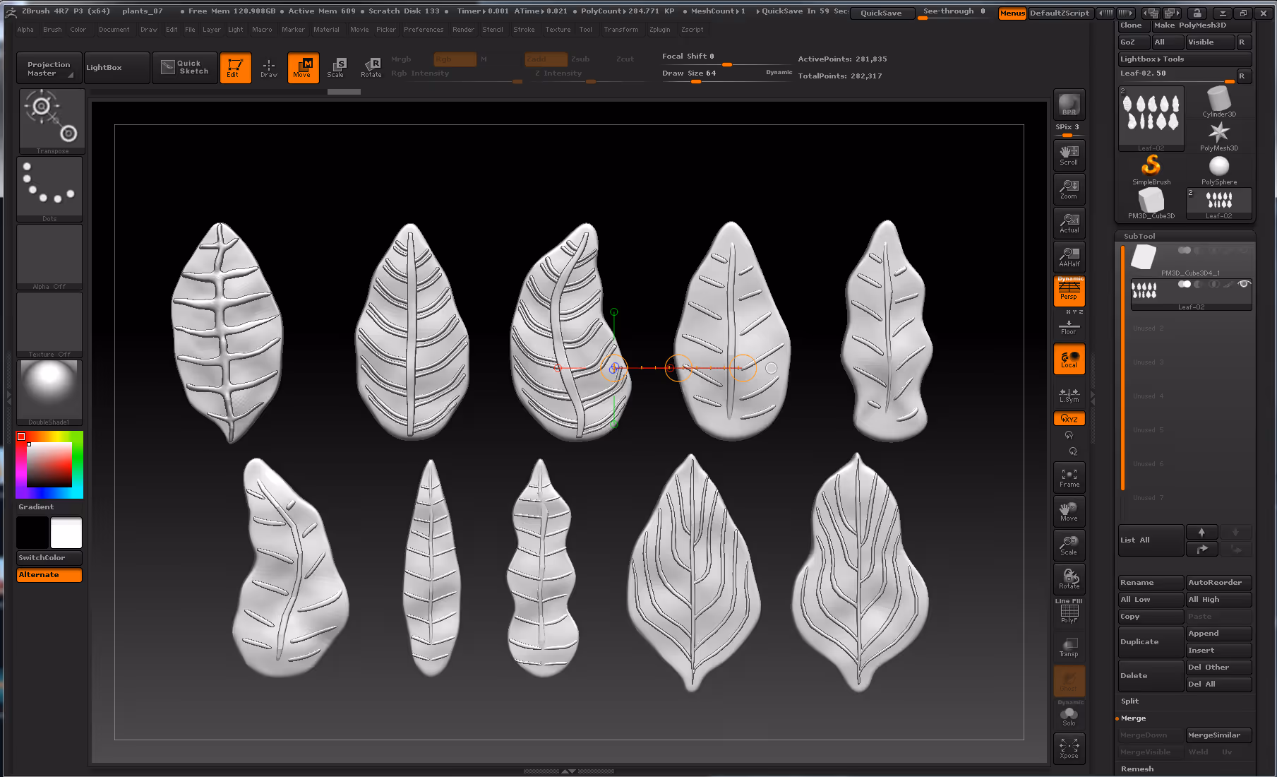Image resolution: width=1277 pixels, height=777 pixels.
Task: Expand the Remesh section
Action: point(1137,769)
